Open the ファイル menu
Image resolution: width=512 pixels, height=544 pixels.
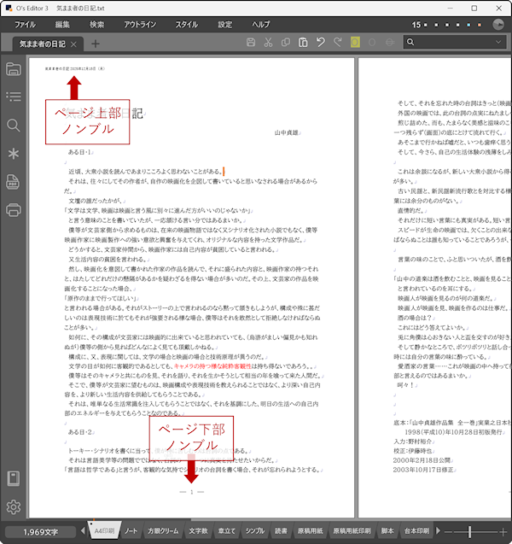(31, 25)
